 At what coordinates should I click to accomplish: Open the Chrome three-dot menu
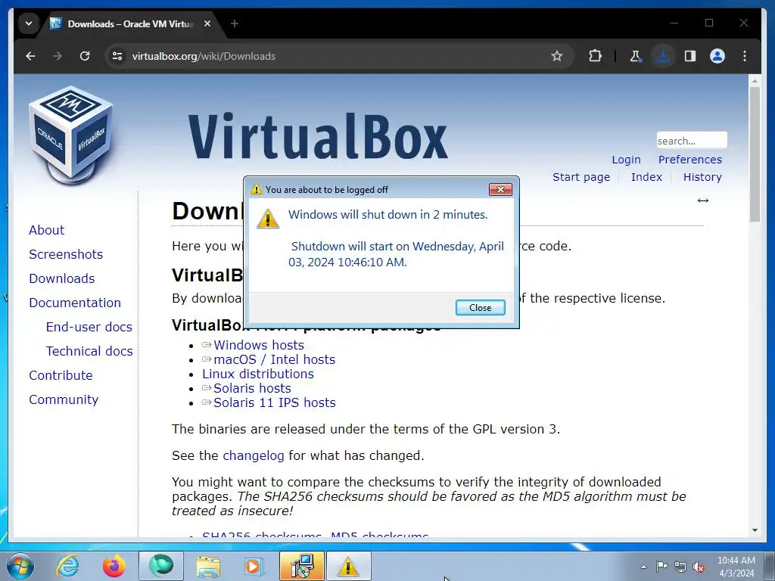pos(745,56)
